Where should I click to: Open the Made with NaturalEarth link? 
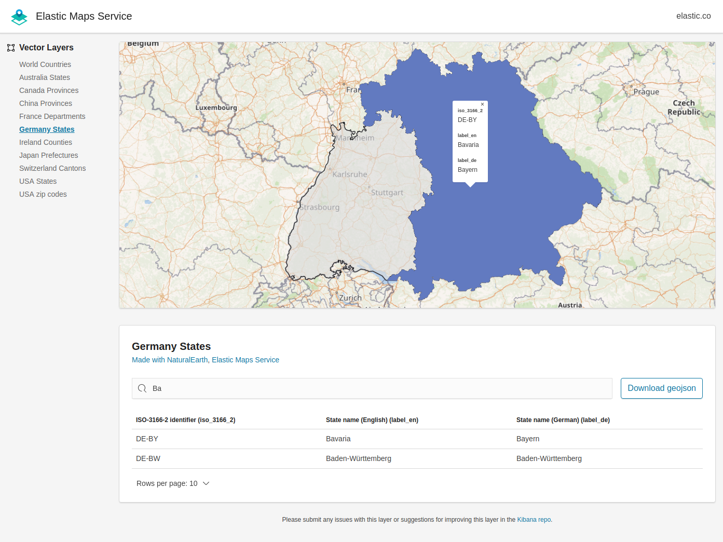[170, 359]
